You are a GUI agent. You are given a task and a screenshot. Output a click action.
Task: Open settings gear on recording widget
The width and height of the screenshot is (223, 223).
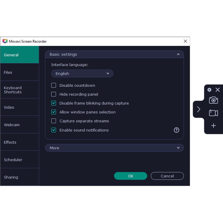tap(209, 90)
